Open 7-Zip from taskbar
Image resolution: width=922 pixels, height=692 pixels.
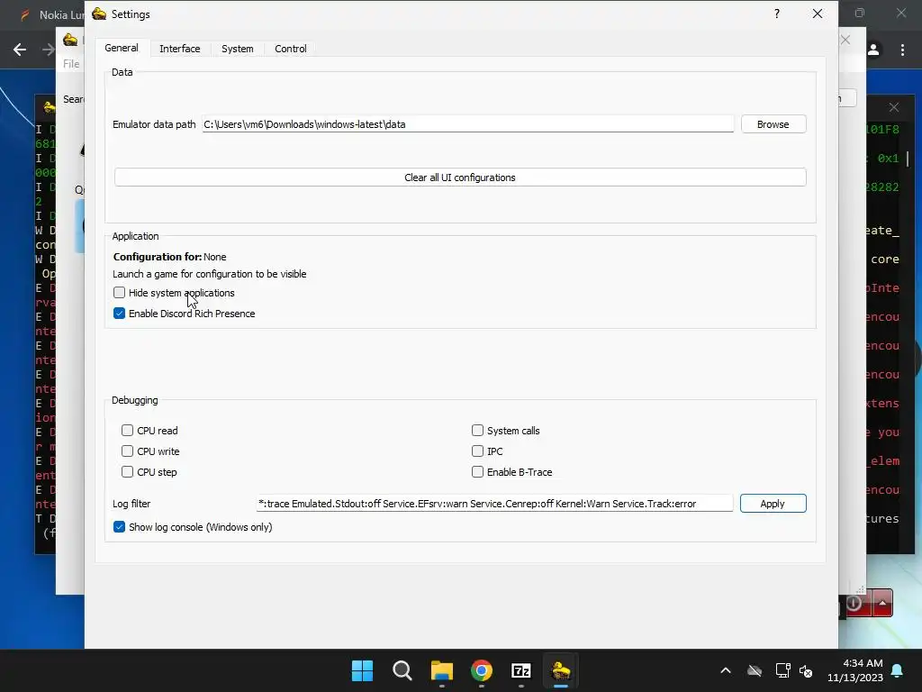click(521, 670)
